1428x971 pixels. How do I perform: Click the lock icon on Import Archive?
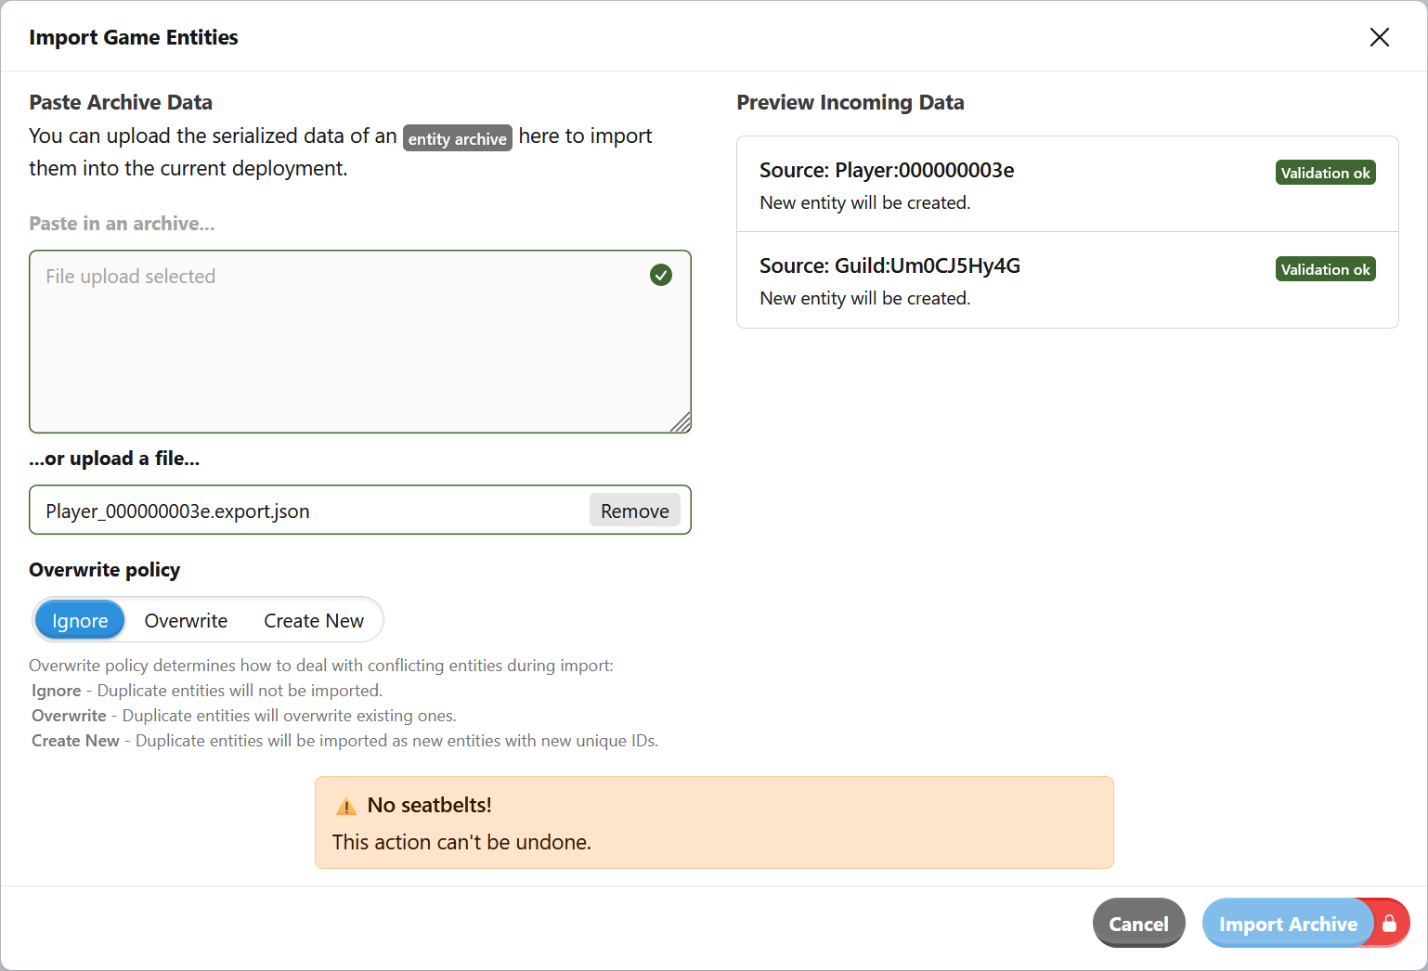(1390, 923)
